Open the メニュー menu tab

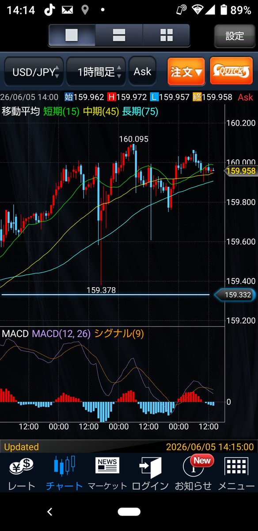(236, 474)
